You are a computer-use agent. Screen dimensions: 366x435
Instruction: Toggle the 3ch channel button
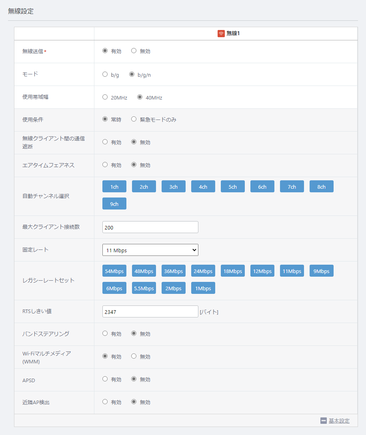(x=174, y=186)
